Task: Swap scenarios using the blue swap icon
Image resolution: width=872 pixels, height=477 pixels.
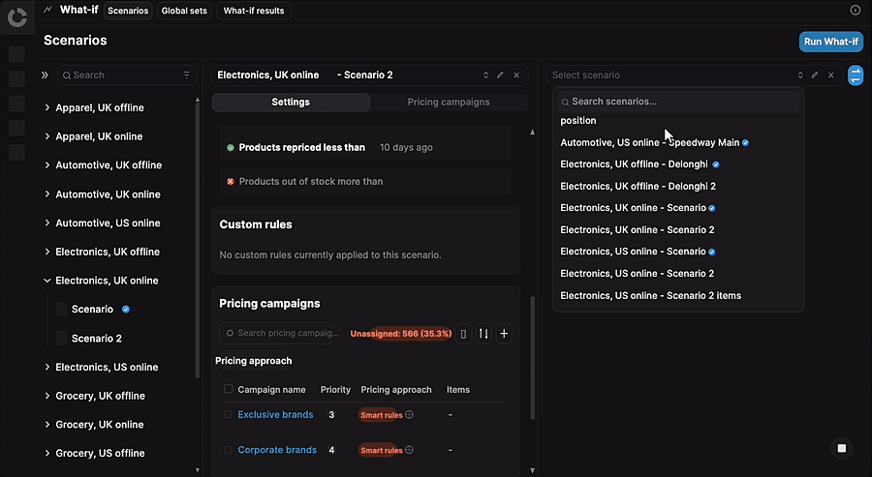Action: 856,75
